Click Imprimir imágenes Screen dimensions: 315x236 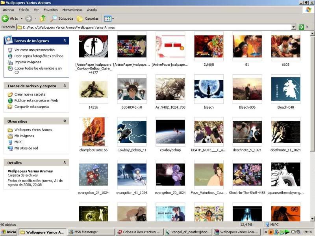pos(28,62)
